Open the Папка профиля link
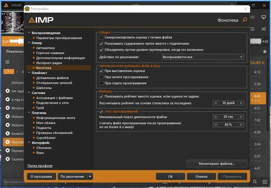Image resolution: width=271 pixels, height=188 pixels. tap(40, 166)
